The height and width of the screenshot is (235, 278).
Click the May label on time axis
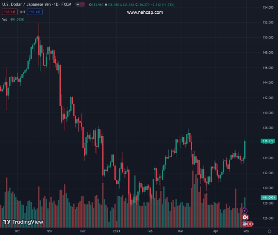(246, 231)
